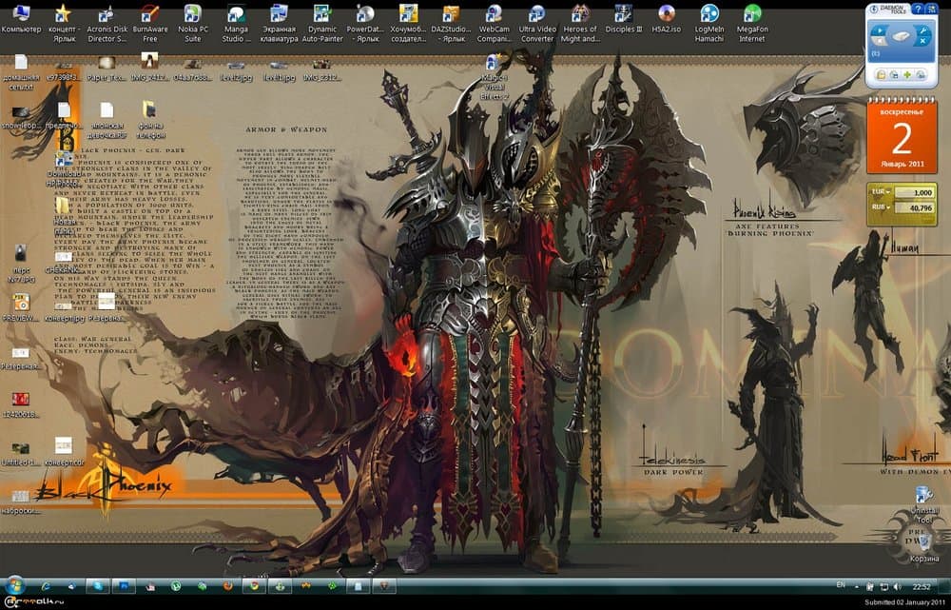Click the green add-drive button in DAEMON Tools gadget
Screen dimensions: 951x610
click(x=907, y=74)
